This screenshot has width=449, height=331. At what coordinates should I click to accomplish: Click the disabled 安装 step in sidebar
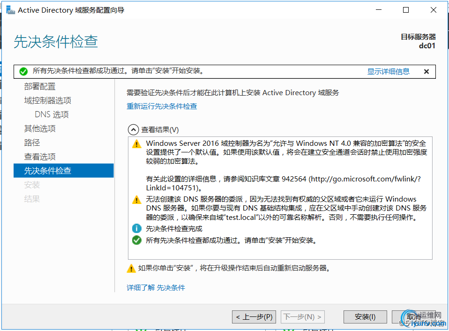pyautogui.click(x=32, y=185)
